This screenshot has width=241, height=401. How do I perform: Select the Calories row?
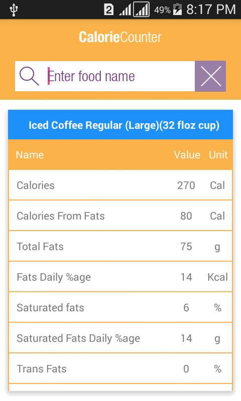point(120,185)
